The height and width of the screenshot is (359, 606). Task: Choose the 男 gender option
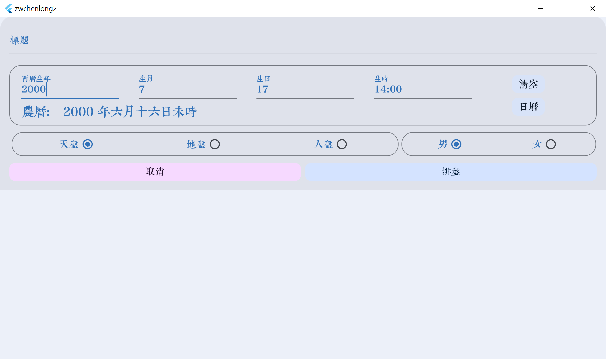[456, 144]
